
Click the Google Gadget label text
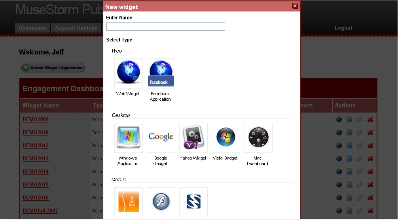pos(160,161)
